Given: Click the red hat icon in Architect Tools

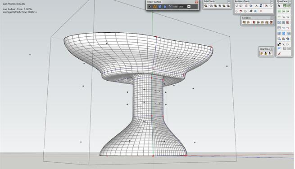Looking at the screenshot, I should (241, 11).
